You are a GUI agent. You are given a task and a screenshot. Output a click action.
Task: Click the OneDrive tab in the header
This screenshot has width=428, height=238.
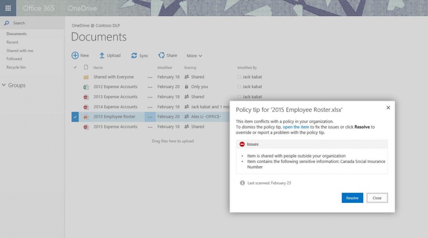pyautogui.click(x=82, y=8)
